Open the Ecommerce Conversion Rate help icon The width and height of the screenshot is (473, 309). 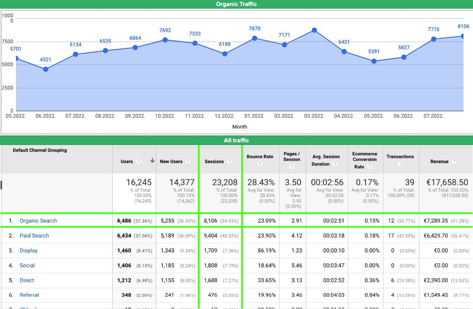pyautogui.click(x=369, y=167)
